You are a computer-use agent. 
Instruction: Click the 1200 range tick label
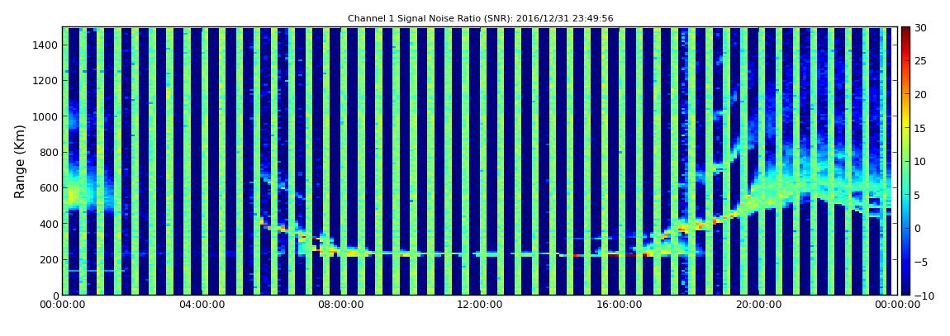(x=46, y=81)
